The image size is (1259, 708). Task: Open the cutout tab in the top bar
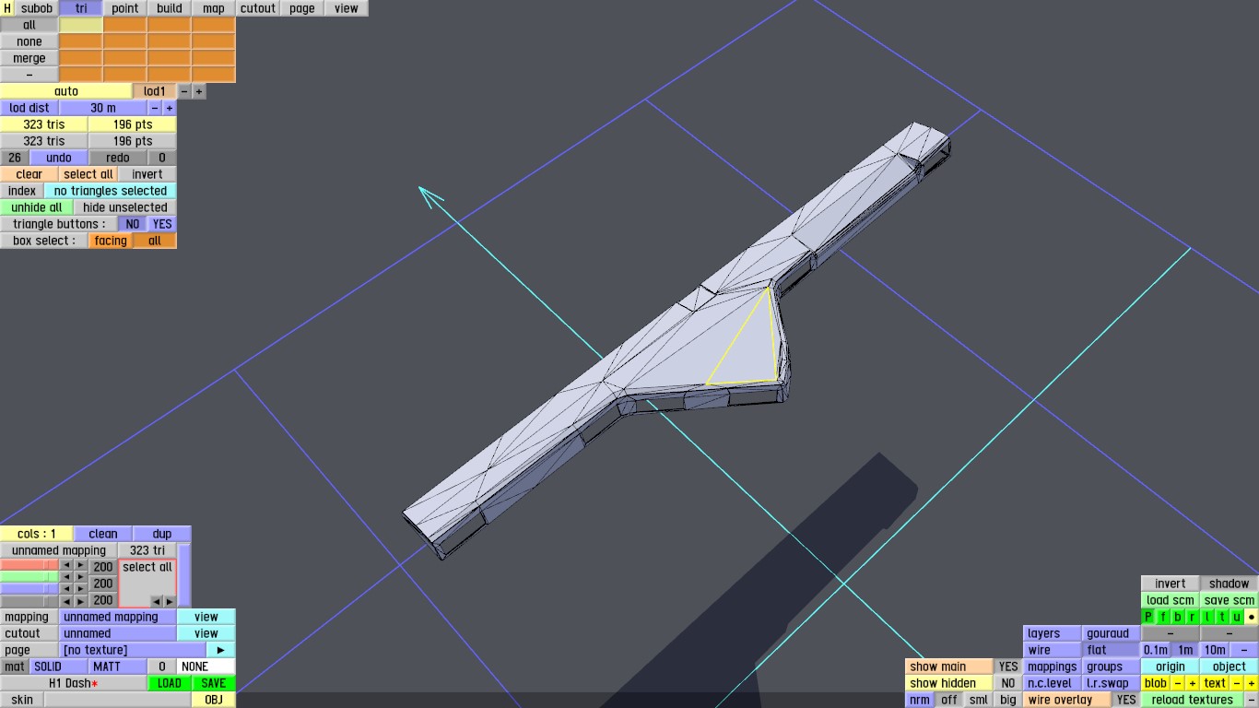point(258,8)
